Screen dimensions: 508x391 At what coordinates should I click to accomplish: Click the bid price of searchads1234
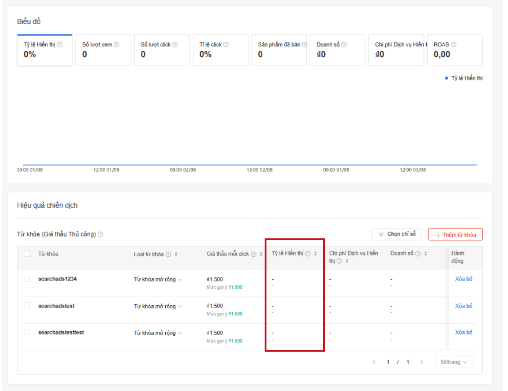215,279
